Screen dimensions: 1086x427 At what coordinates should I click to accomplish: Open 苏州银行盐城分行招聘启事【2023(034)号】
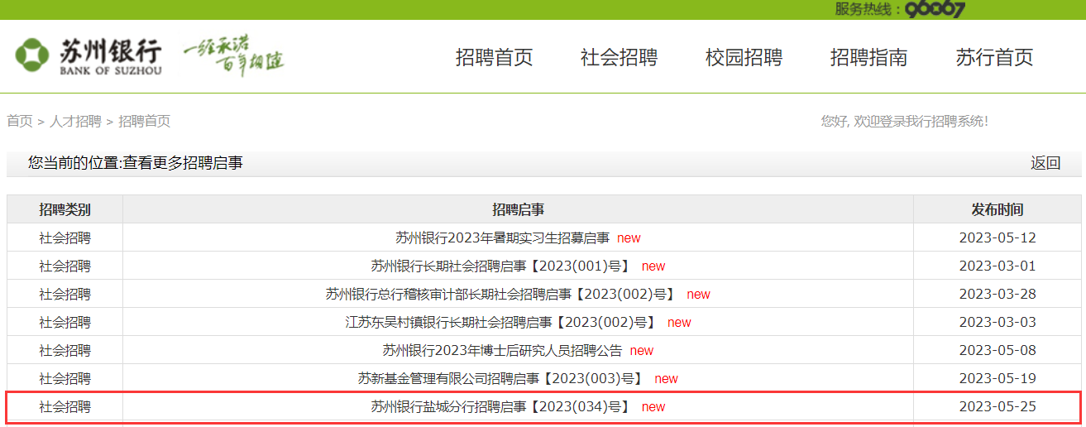[x=502, y=406]
